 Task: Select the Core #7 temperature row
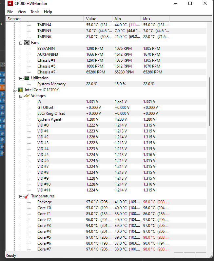(122, 249)
